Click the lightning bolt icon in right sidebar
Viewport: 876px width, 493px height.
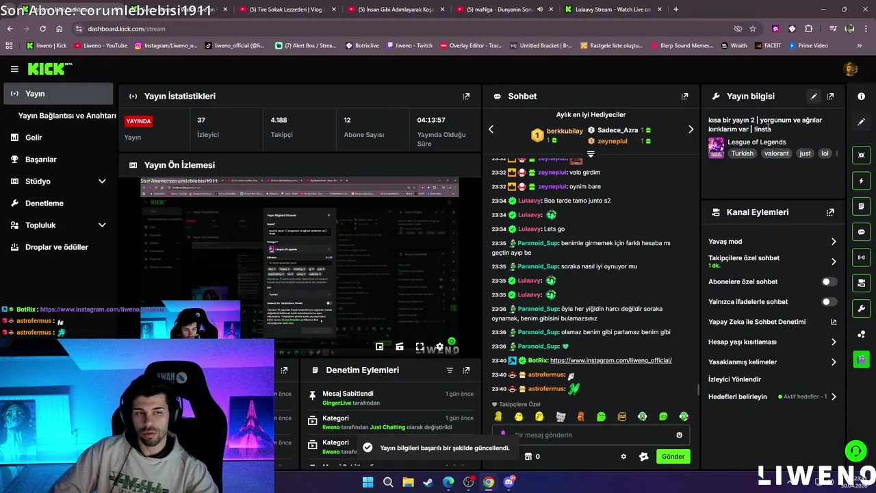pyautogui.click(x=862, y=181)
